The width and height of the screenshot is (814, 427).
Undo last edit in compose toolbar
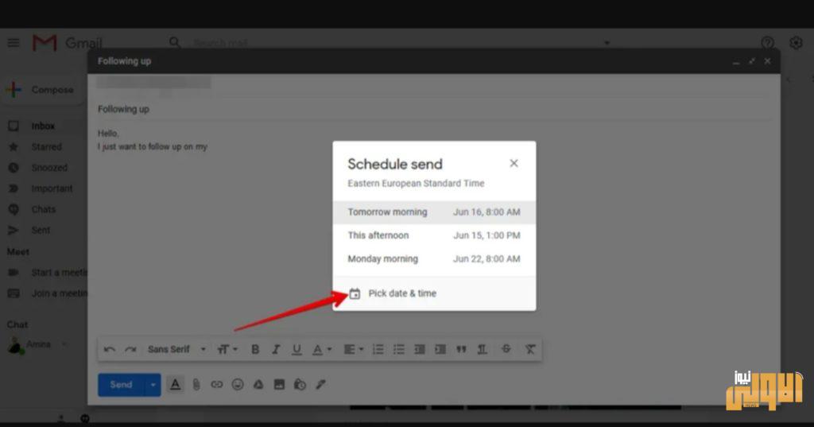(110, 350)
